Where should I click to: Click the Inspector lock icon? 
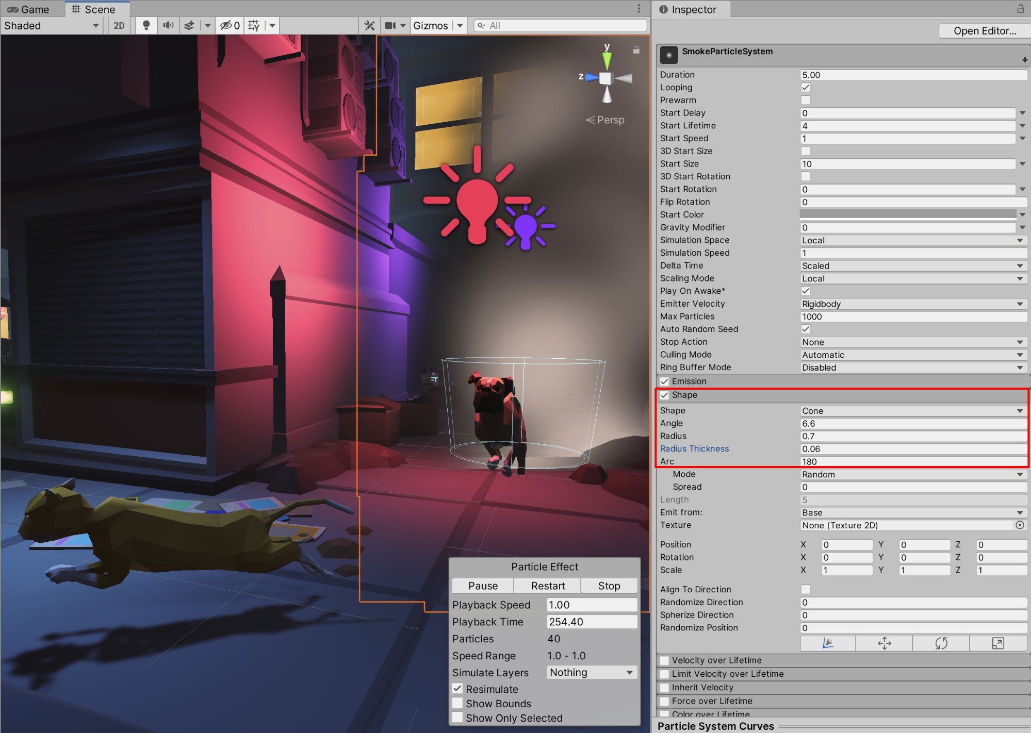coord(1020,9)
